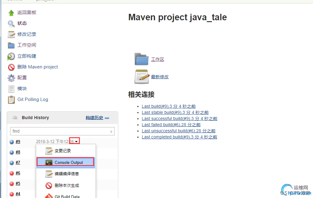Click the notepad icon beside 编辑编译信息

point(49,174)
